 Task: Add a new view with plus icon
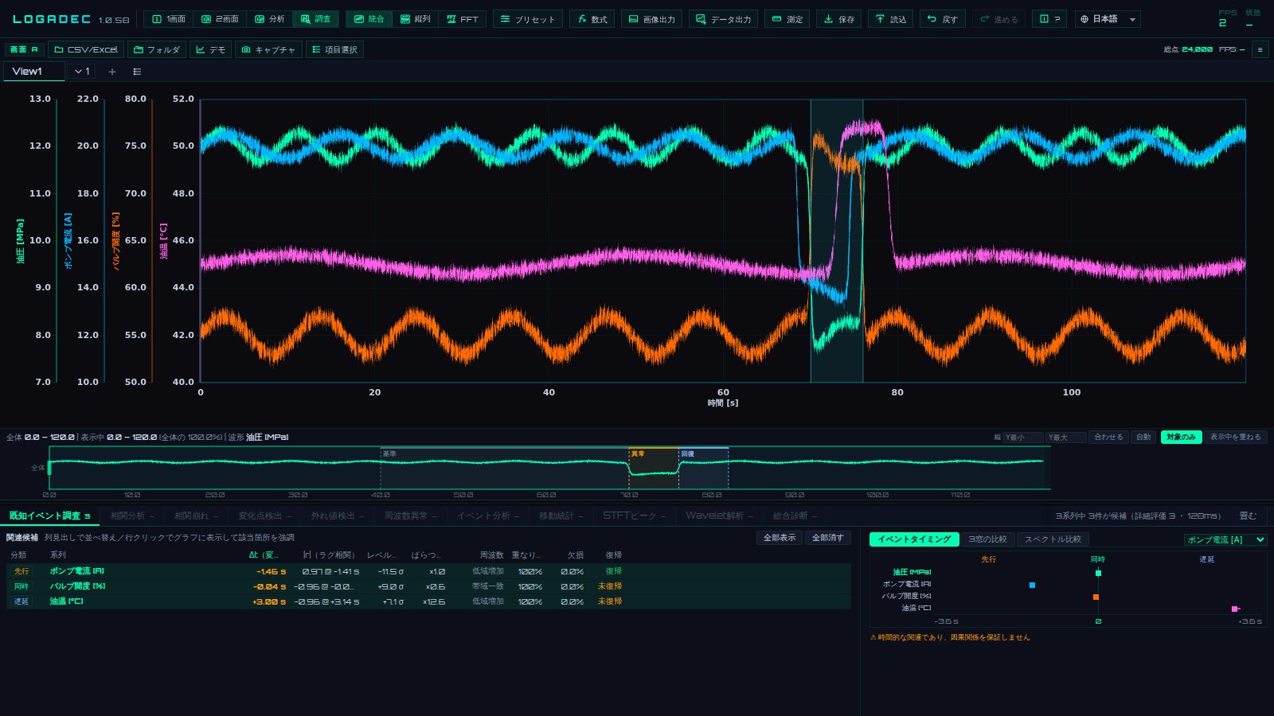tap(112, 72)
